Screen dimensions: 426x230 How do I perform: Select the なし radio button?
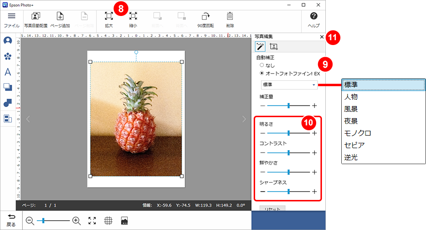click(x=262, y=65)
